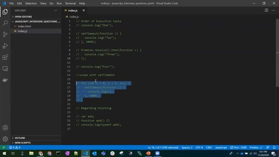The height and width of the screenshot is (157, 279).
Task: Click the editor vertical scrollbar
Action: pyautogui.click(x=277, y=53)
